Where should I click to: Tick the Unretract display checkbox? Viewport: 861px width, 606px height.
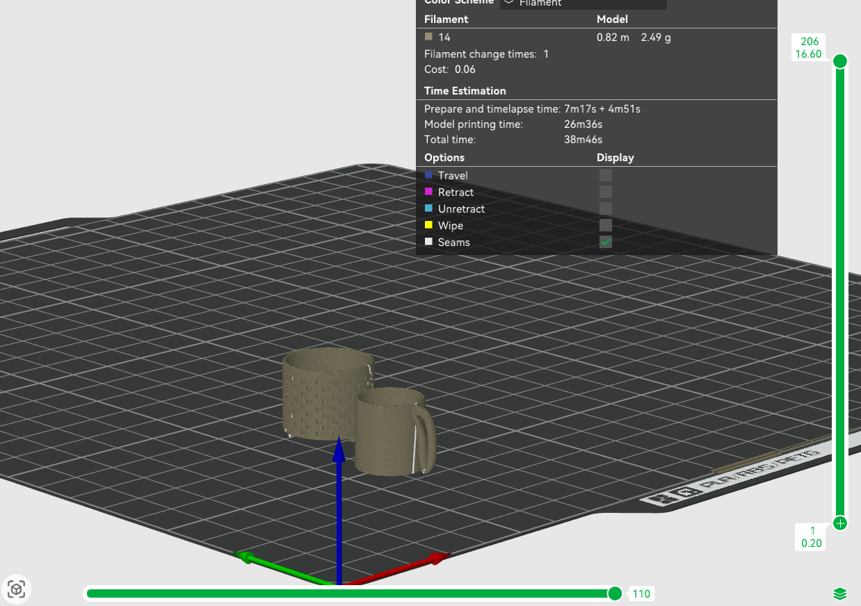point(606,208)
